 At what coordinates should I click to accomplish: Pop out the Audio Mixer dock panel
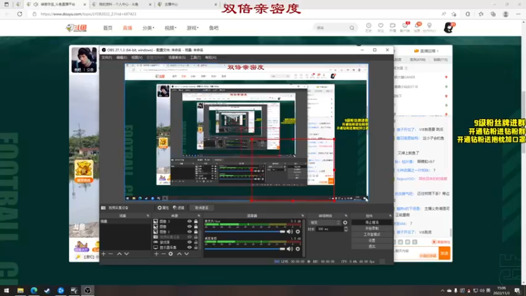(302, 216)
